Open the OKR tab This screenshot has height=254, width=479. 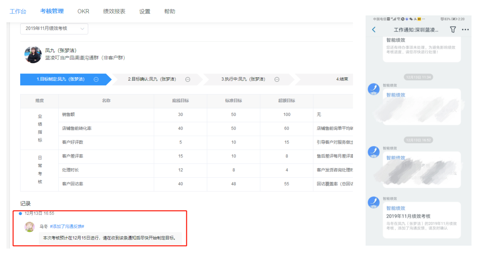click(x=83, y=11)
